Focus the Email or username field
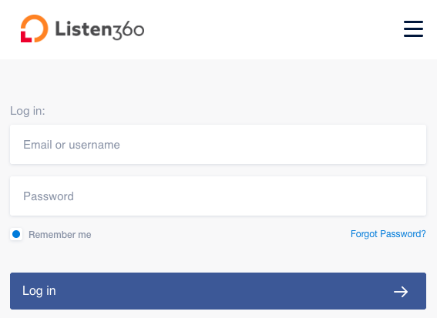437x318 pixels. coord(218,145)
